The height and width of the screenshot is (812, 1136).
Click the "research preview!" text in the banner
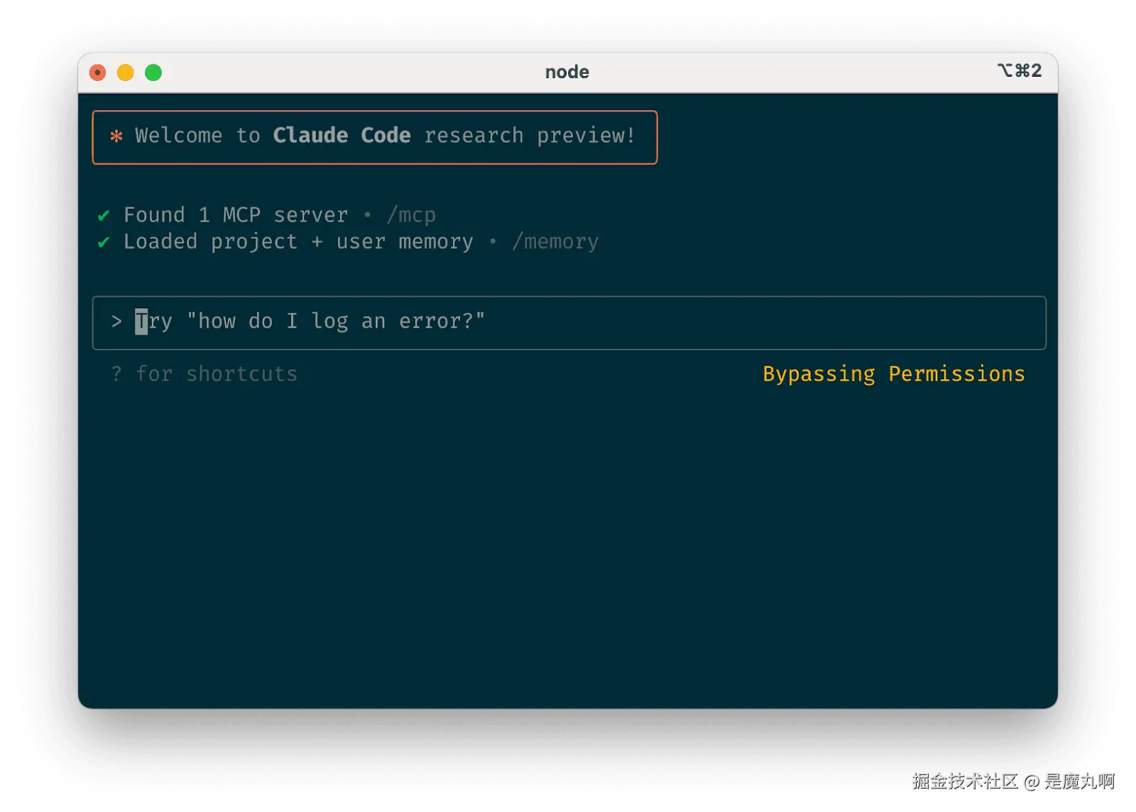tap(529, 136)
